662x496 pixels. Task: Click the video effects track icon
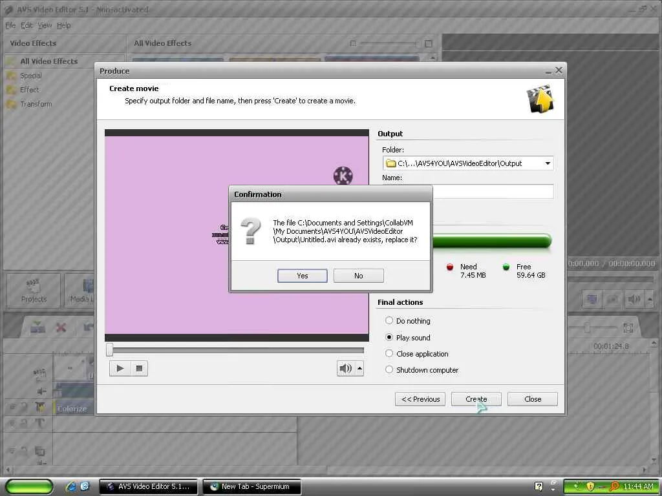(x=40, y=408)
